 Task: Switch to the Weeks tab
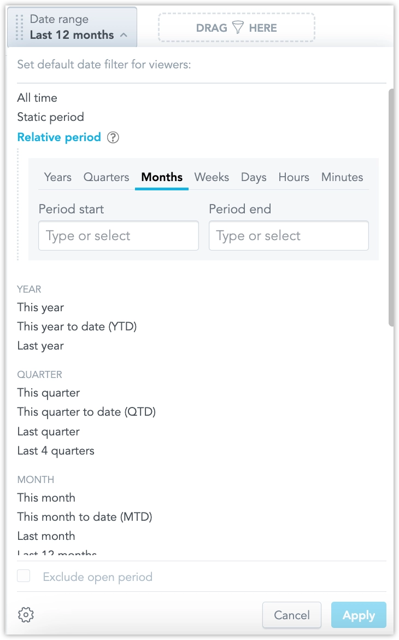pos(212,177)
